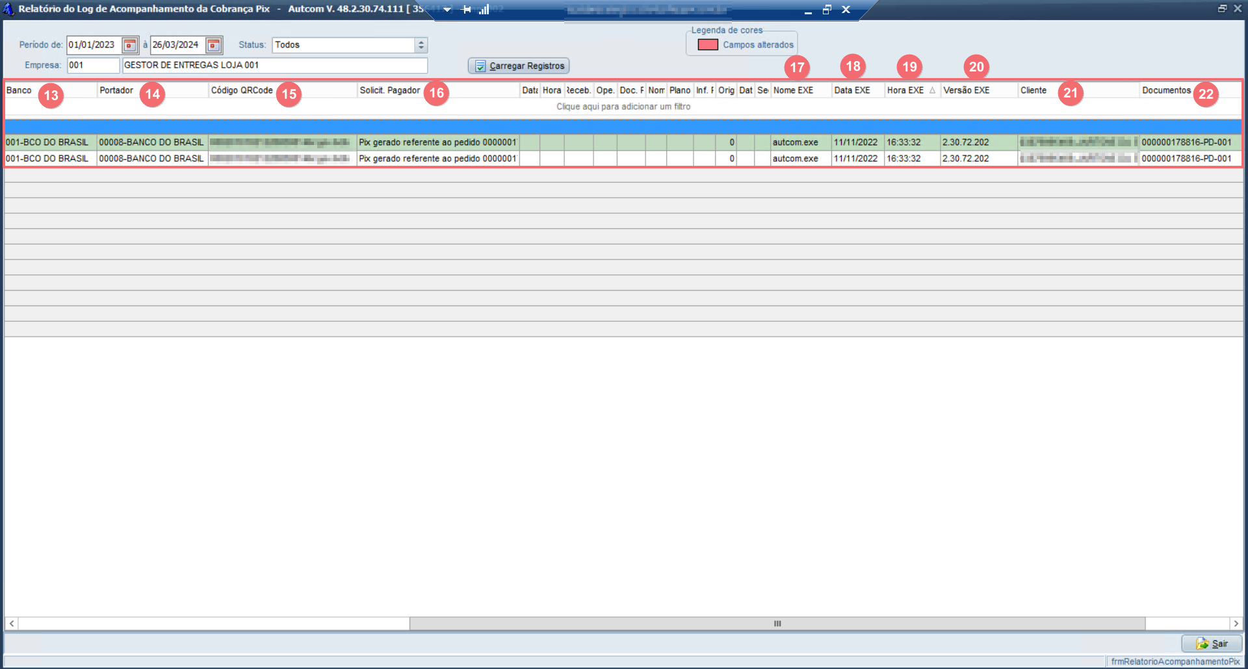Click the horizontal scrollbar left arrow

[x=12, y=623]
